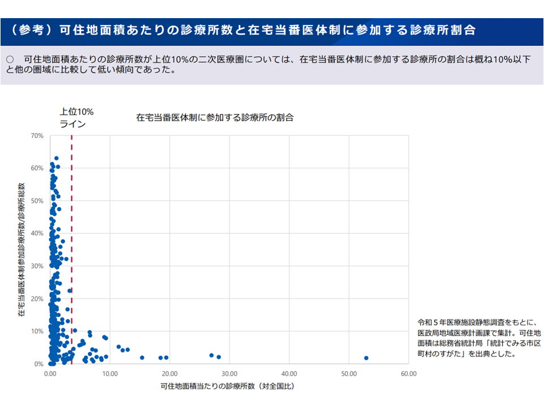This screenshot has height=408, width=544.
Task: Click the 50% label on the y-axis
Action: click(x=37, y=201)
